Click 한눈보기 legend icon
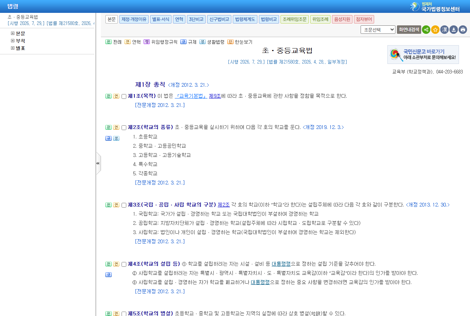The image size is (470, 316). 230,42
